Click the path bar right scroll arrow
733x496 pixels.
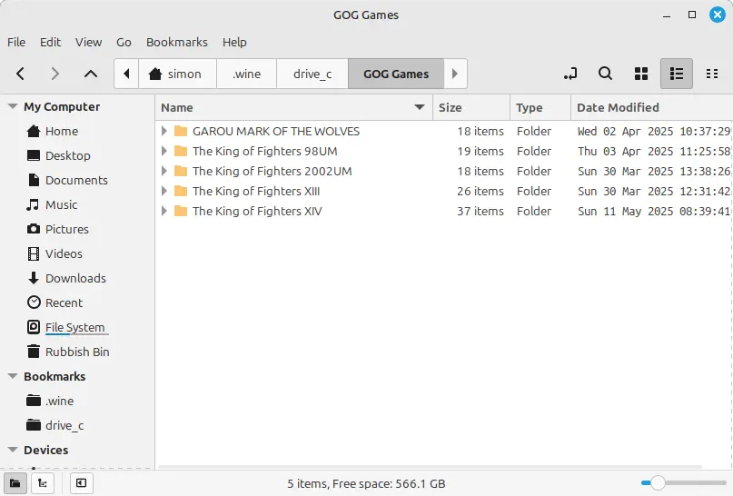pos(455,74)
